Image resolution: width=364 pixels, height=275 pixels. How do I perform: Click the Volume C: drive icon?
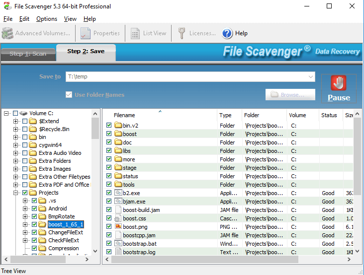tap(23, 113)
